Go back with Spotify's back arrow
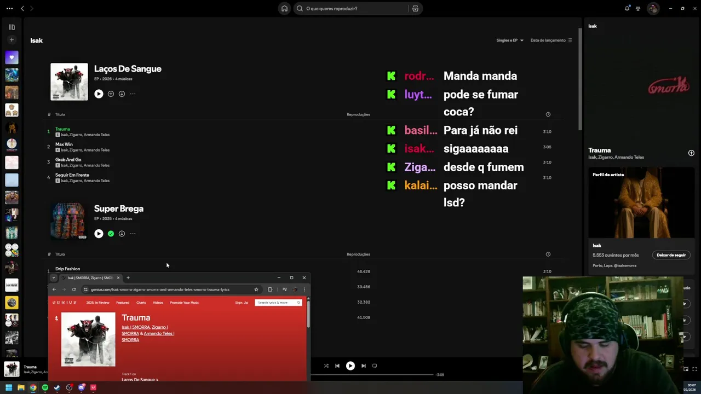Screen dimensions: 701x394 point(22,8)
